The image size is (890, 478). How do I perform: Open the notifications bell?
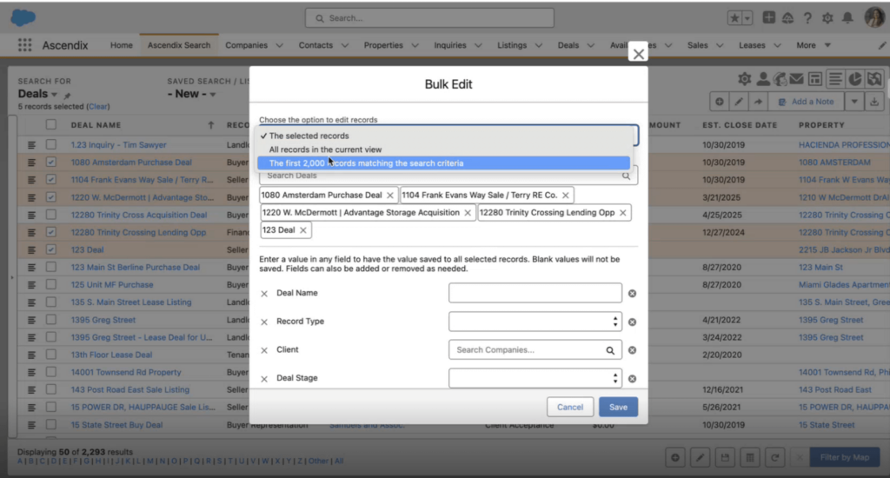point(847,18)
